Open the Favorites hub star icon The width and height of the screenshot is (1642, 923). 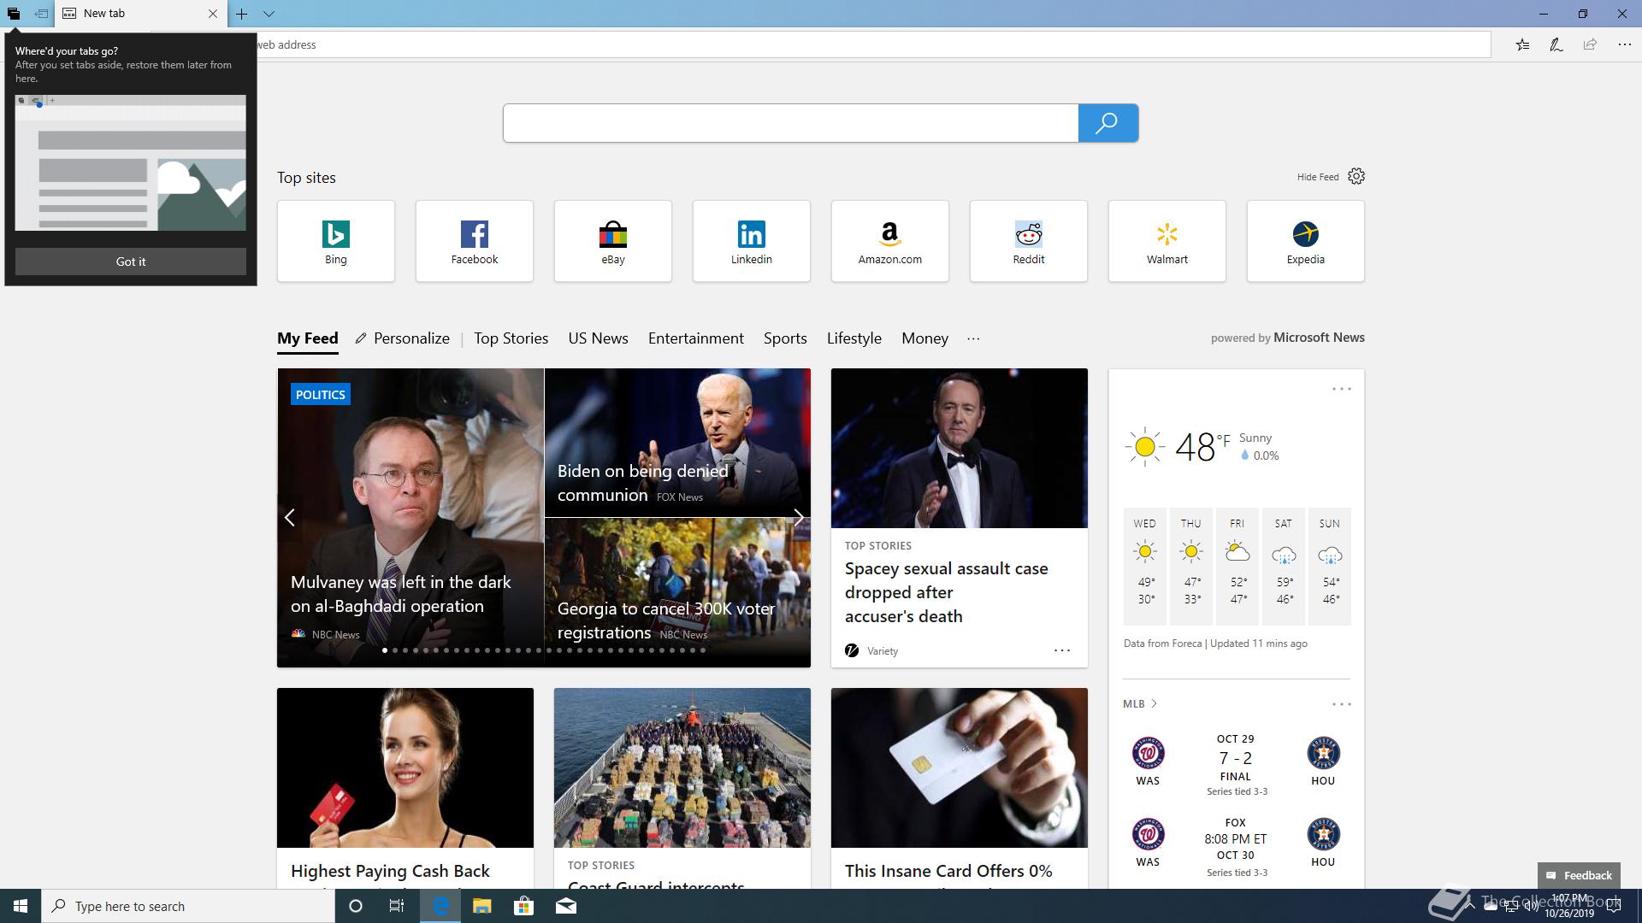[1522, 44]
